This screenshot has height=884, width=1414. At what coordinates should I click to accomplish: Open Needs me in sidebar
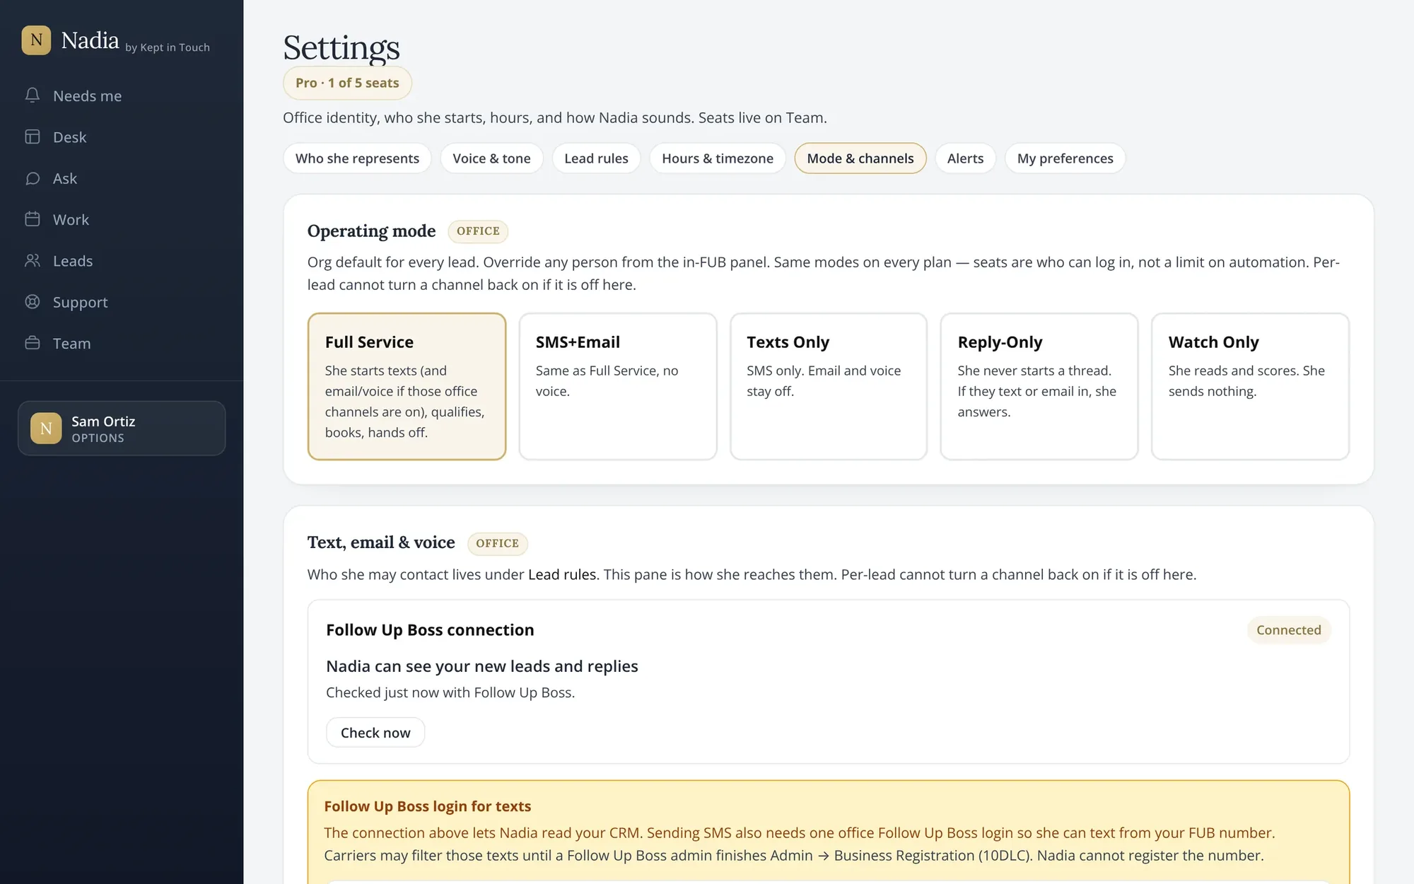[x=122, y=95]
